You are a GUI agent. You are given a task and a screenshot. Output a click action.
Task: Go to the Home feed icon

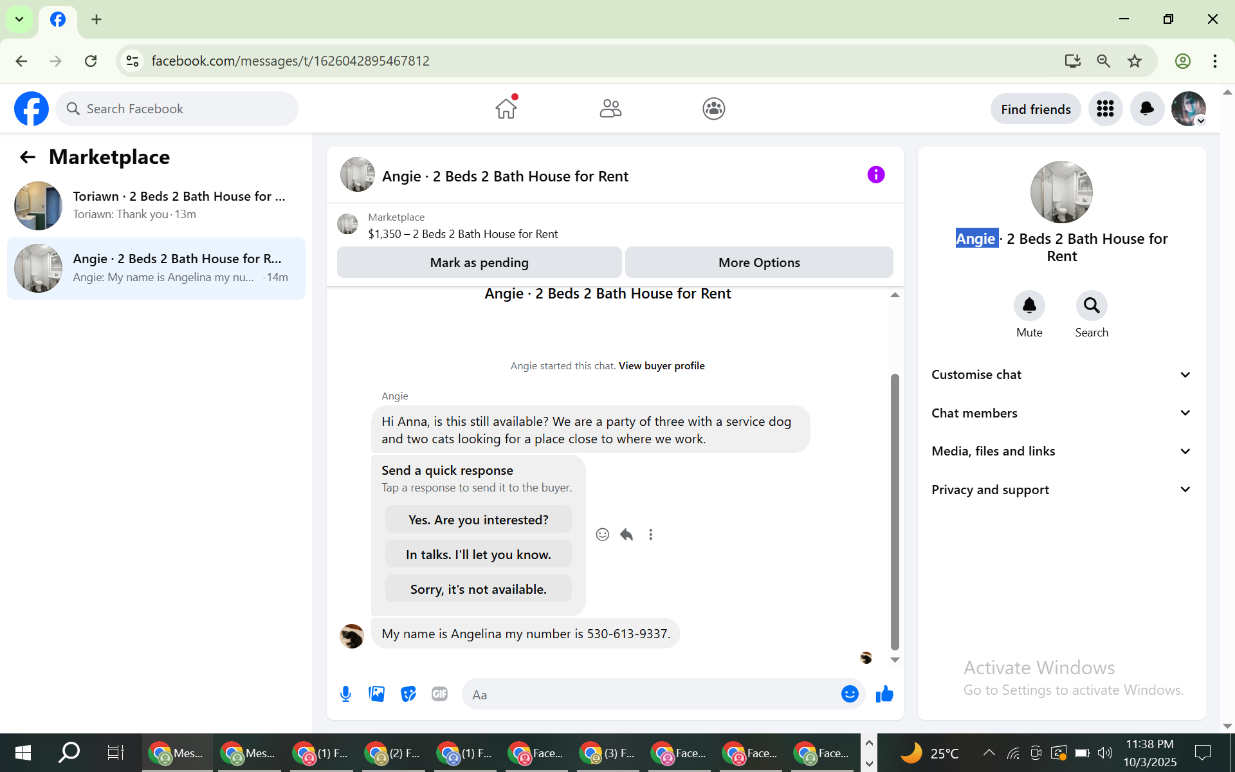tap(506, 108)
